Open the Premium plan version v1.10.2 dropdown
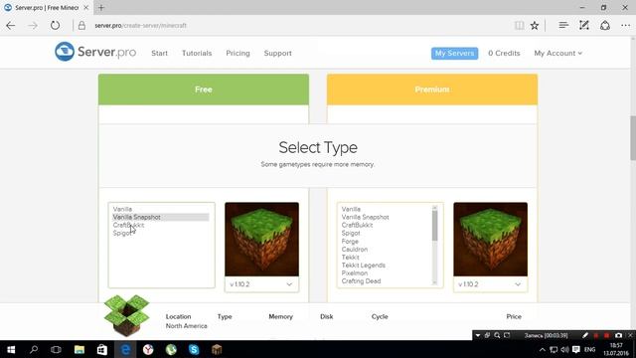This screenshot has height=358, width=636. (490, 284)
